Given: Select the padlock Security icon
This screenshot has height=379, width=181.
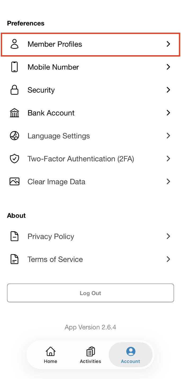Looking at the screenshot, I should pyautogui.click(x=15, y=90).
